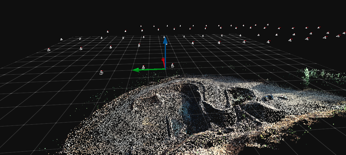The image size is (346, 155).
Task: Click the green arrowhead tip
Action: point(134,70)
